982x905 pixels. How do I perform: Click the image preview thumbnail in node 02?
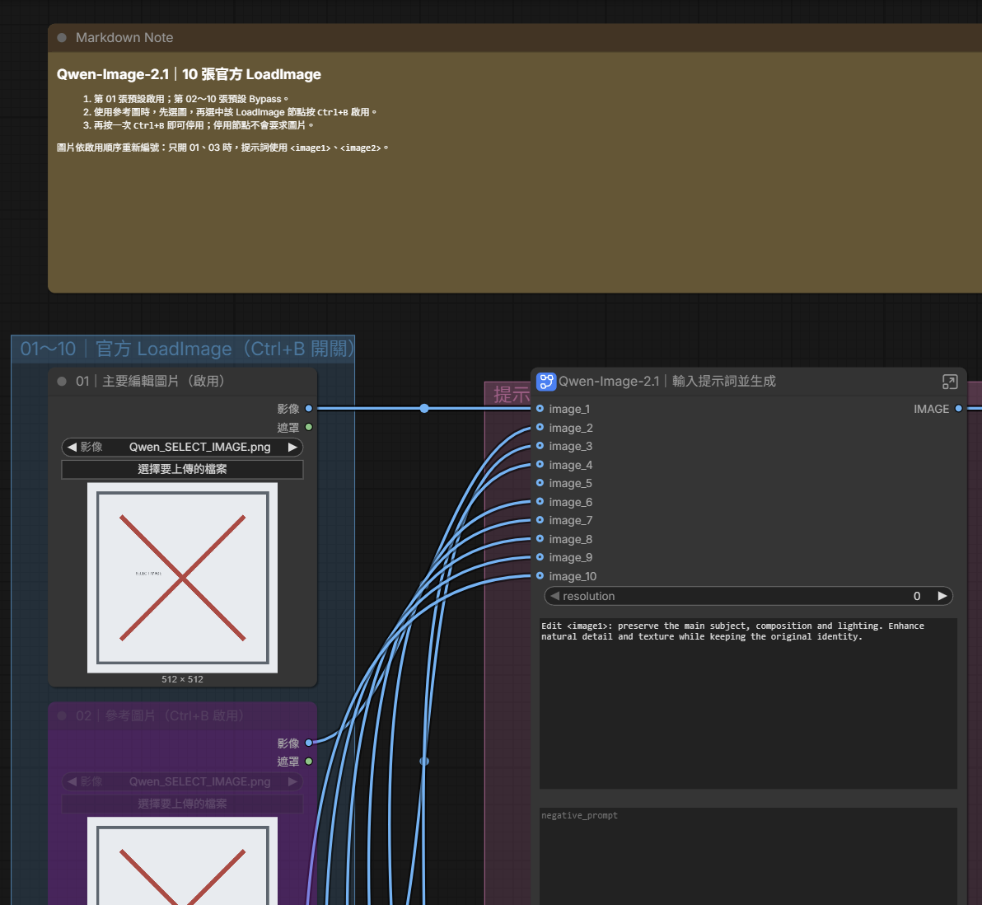(x=182, y=861)
